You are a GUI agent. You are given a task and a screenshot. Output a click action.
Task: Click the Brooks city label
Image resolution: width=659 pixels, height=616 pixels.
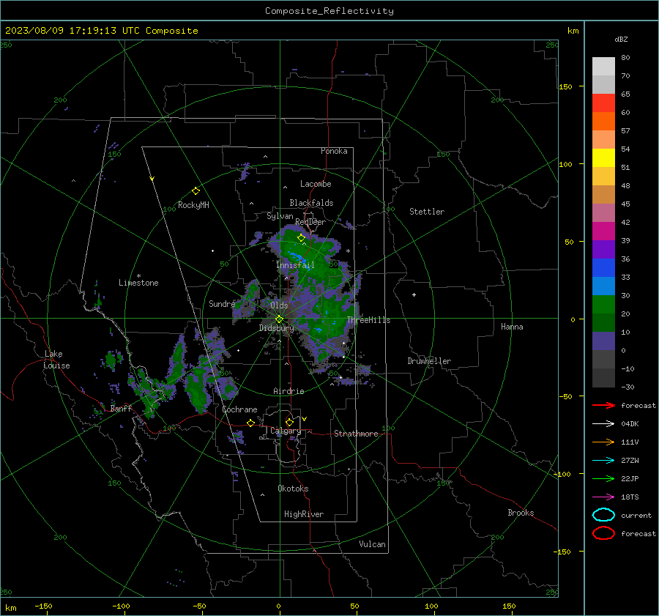[x=521, y=513]
